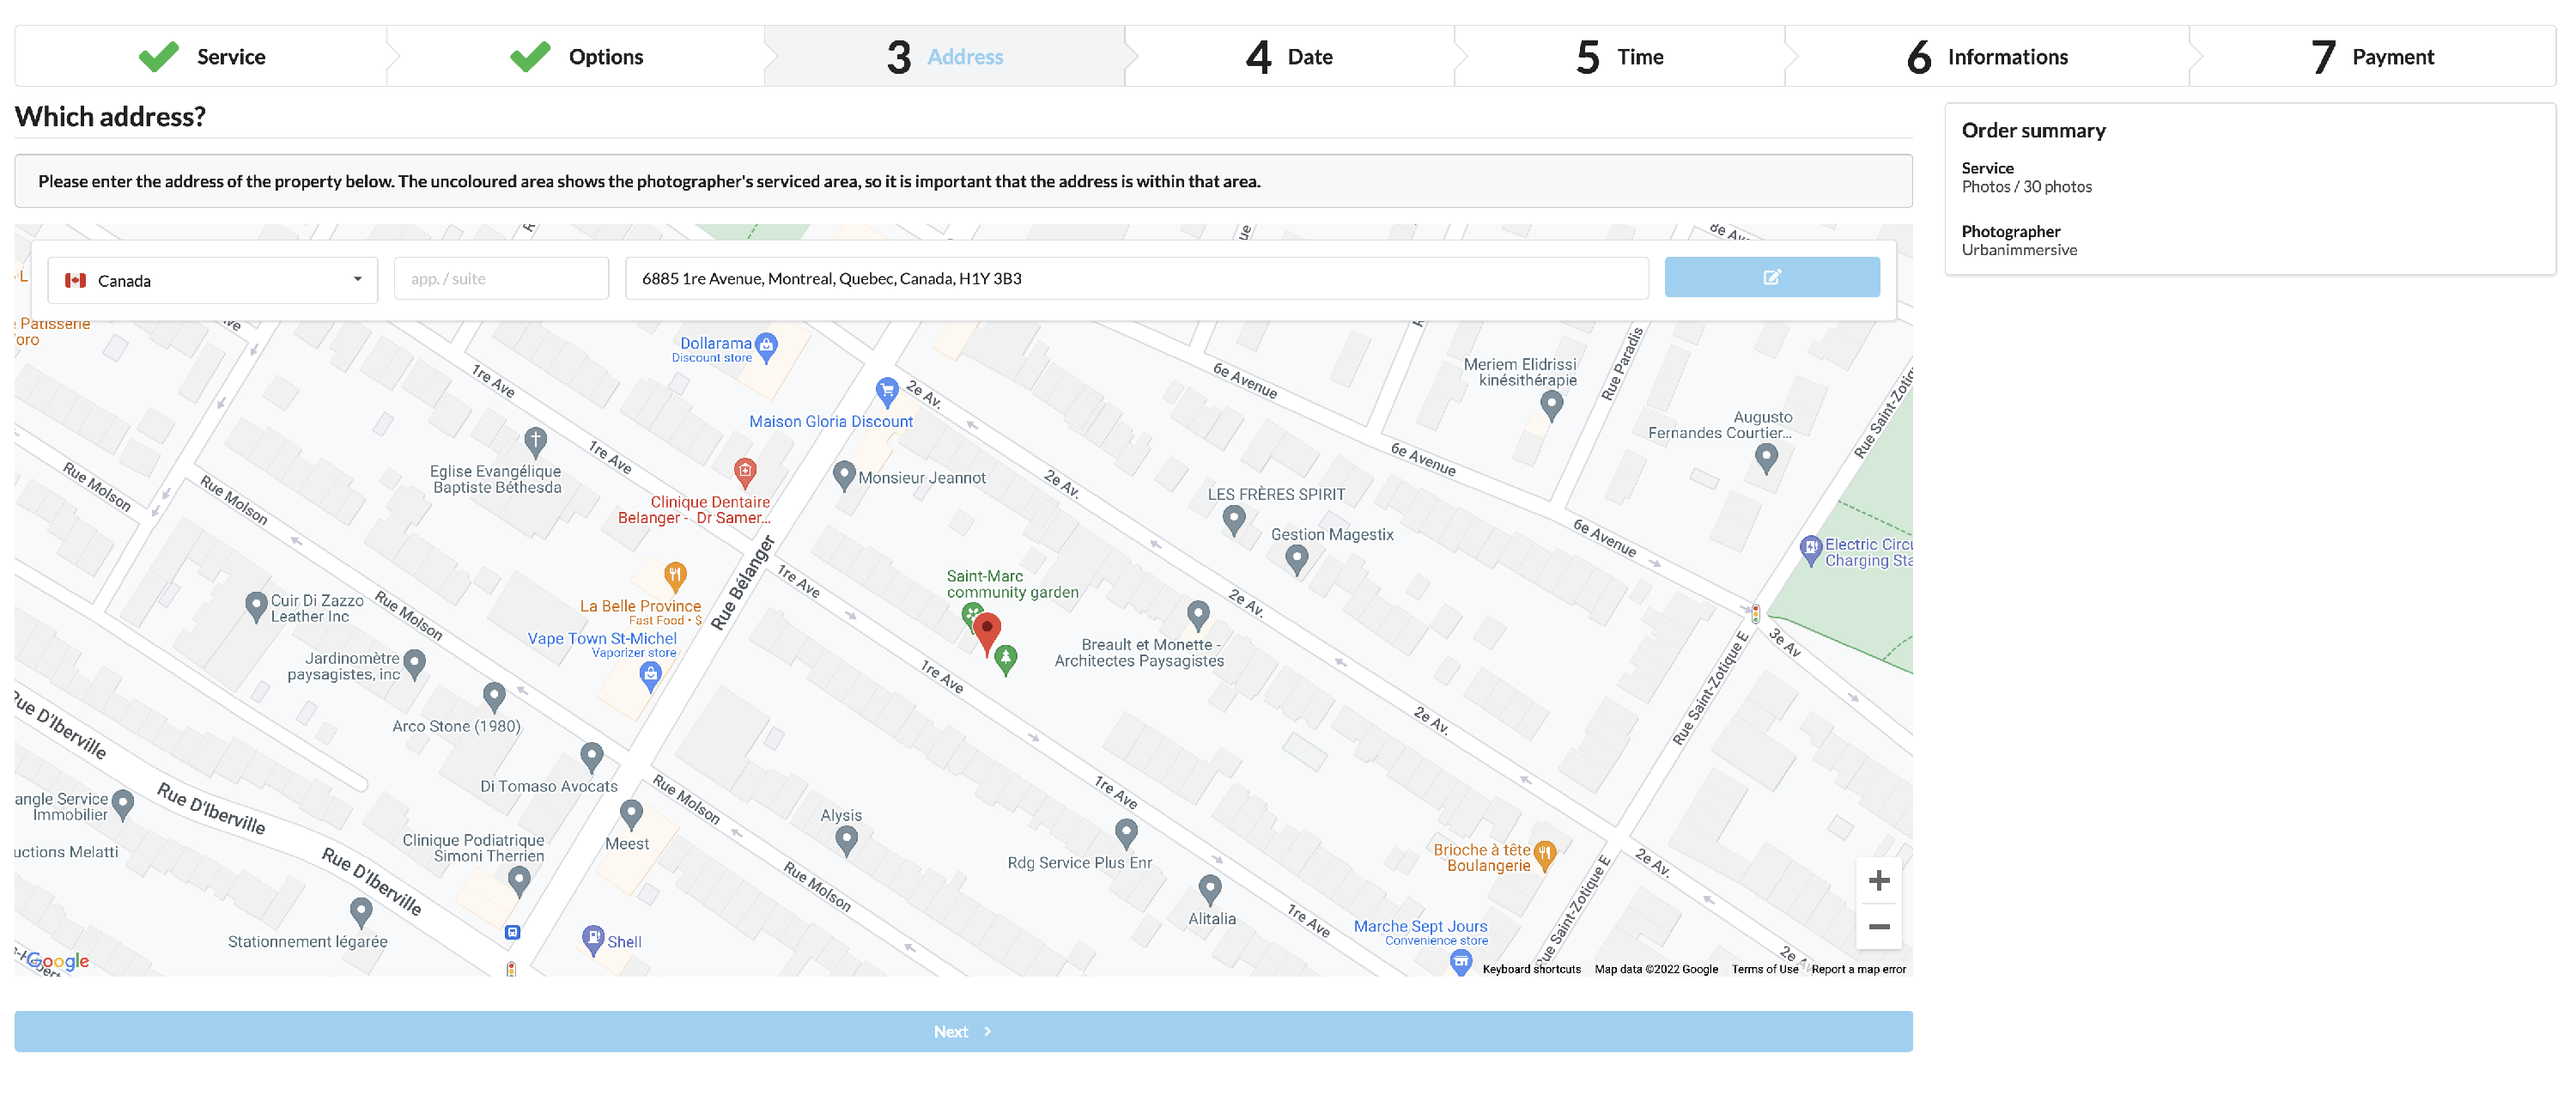Open the Canada country dropdown
Image resolution: width=2576 pixels, height=1108 pixels.
pyautogui.click(x=212, y=280)
